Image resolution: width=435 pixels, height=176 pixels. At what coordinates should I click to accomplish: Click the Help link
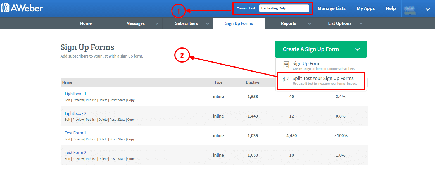[x=391, y=8]
